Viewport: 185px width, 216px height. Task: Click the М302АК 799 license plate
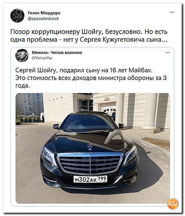click(x=90, y=179)
